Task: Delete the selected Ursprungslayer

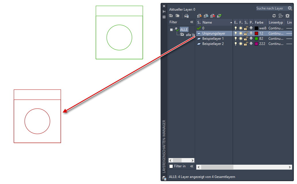Action: [x=213, y=16]
